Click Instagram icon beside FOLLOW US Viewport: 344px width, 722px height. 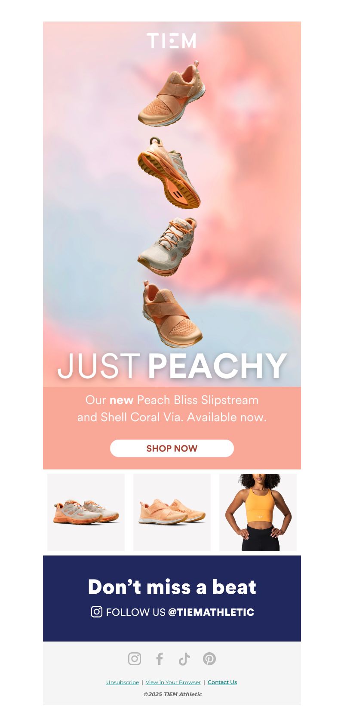pyautogui.click(x=97, y=611)
